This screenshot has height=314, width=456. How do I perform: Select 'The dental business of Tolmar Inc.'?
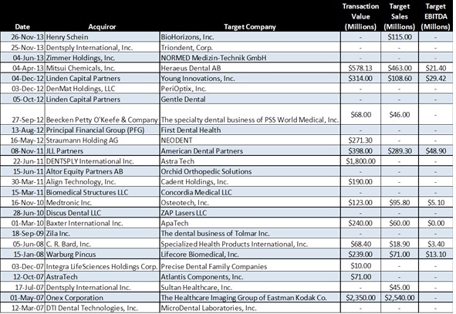250,234
